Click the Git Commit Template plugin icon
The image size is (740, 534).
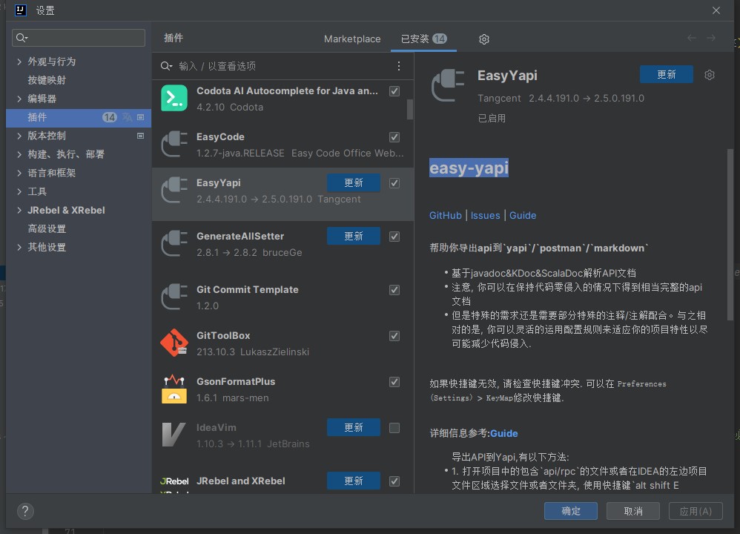click(174, 297)
